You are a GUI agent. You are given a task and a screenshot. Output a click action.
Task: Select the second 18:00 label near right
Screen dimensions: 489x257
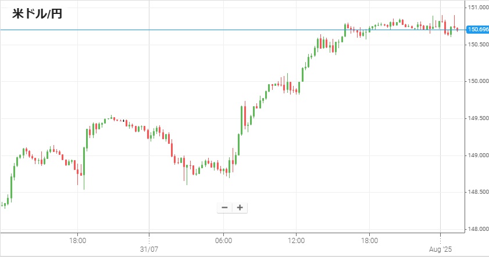(370, 241)
